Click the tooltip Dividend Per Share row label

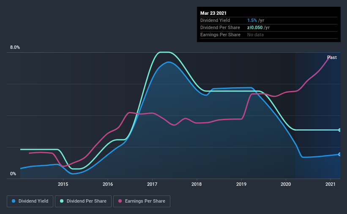pyautogui.click(x=220, y=27)
